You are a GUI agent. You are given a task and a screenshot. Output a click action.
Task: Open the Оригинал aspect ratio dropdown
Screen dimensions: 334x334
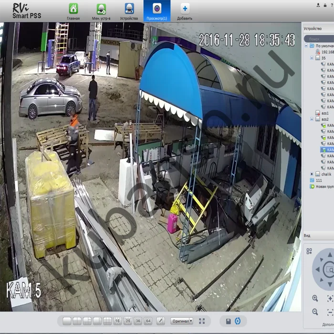[182, 321]
